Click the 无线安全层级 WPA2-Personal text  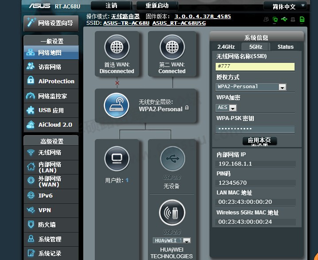[x=161, y=106]
